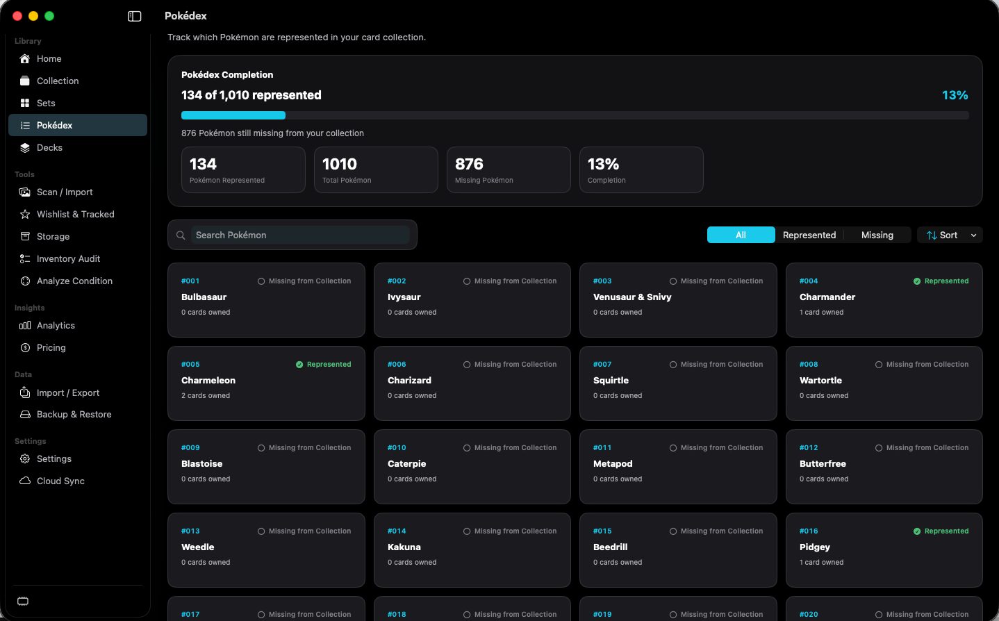Click the Wishlist & Tracked star icon
999x621 pixels.
tap(25, 215)
